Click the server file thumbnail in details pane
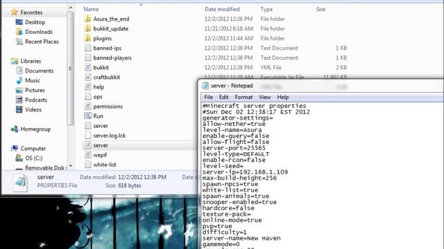 21,183
